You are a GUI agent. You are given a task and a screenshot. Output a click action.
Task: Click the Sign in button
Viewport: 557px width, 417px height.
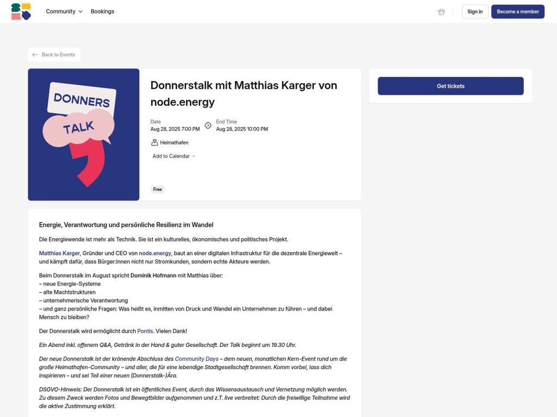tap(474, 11)
